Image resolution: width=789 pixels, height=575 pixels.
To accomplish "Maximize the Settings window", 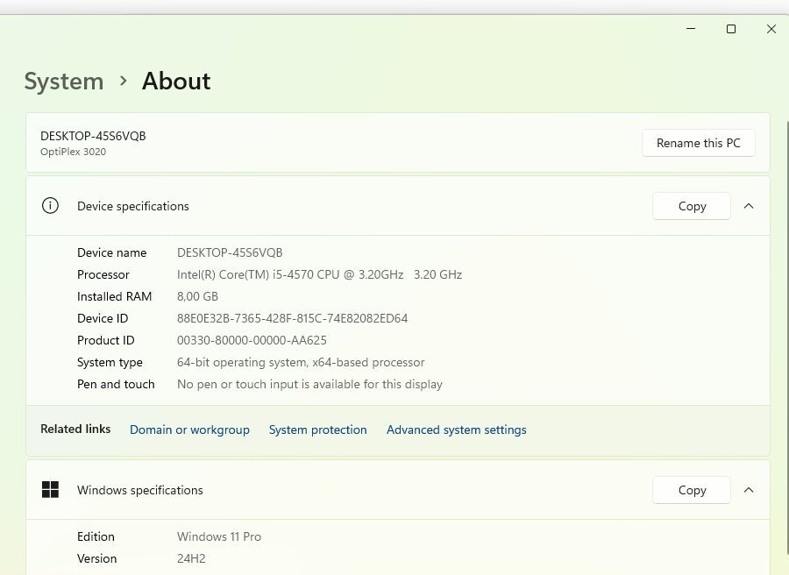I will pyautogui.click(x=731, y=29).
